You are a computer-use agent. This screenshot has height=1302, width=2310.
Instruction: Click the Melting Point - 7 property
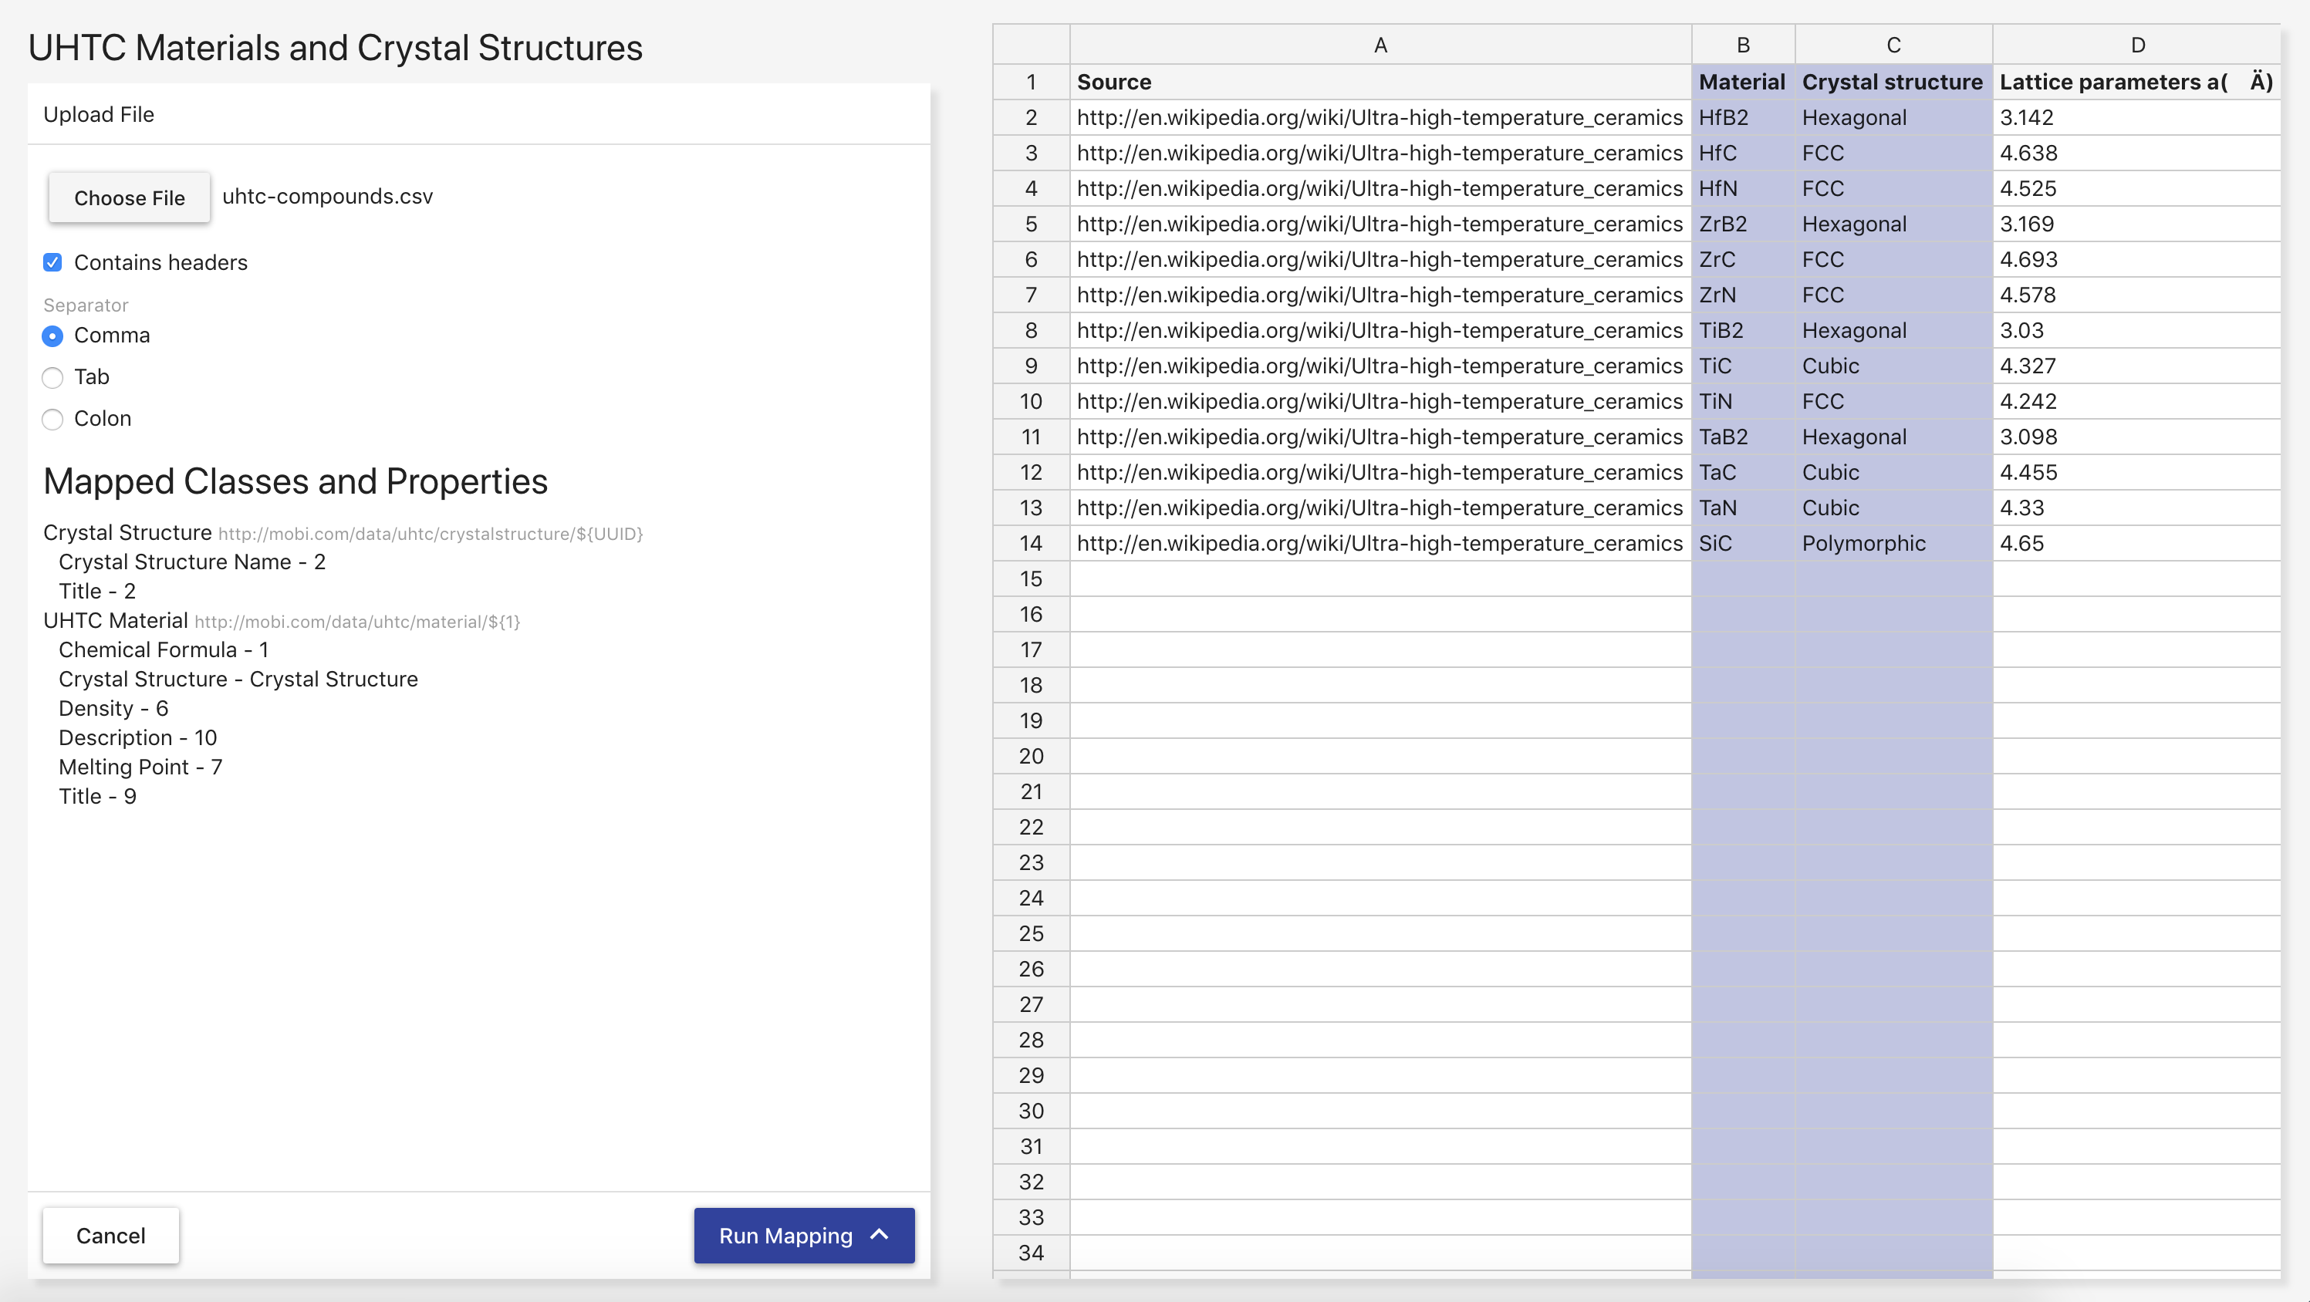click(x=140, y=767)
